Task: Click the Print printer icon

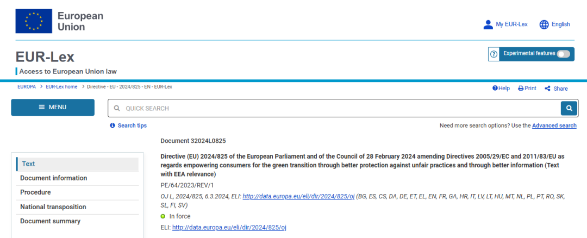Action: click(520, 89)
